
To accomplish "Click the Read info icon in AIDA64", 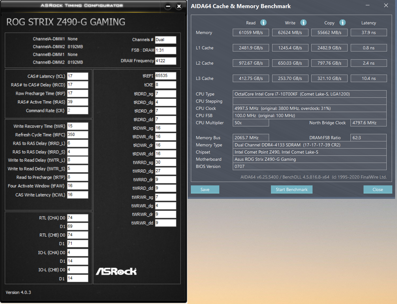I will pyautogui.click(x=263, y=22).
